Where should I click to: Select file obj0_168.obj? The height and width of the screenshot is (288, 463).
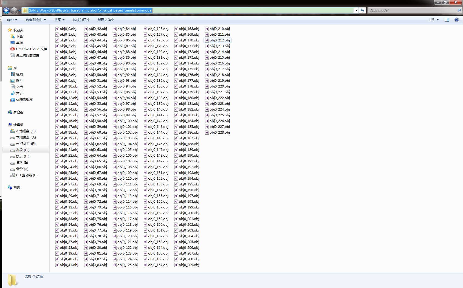click(x=187, y=29)
